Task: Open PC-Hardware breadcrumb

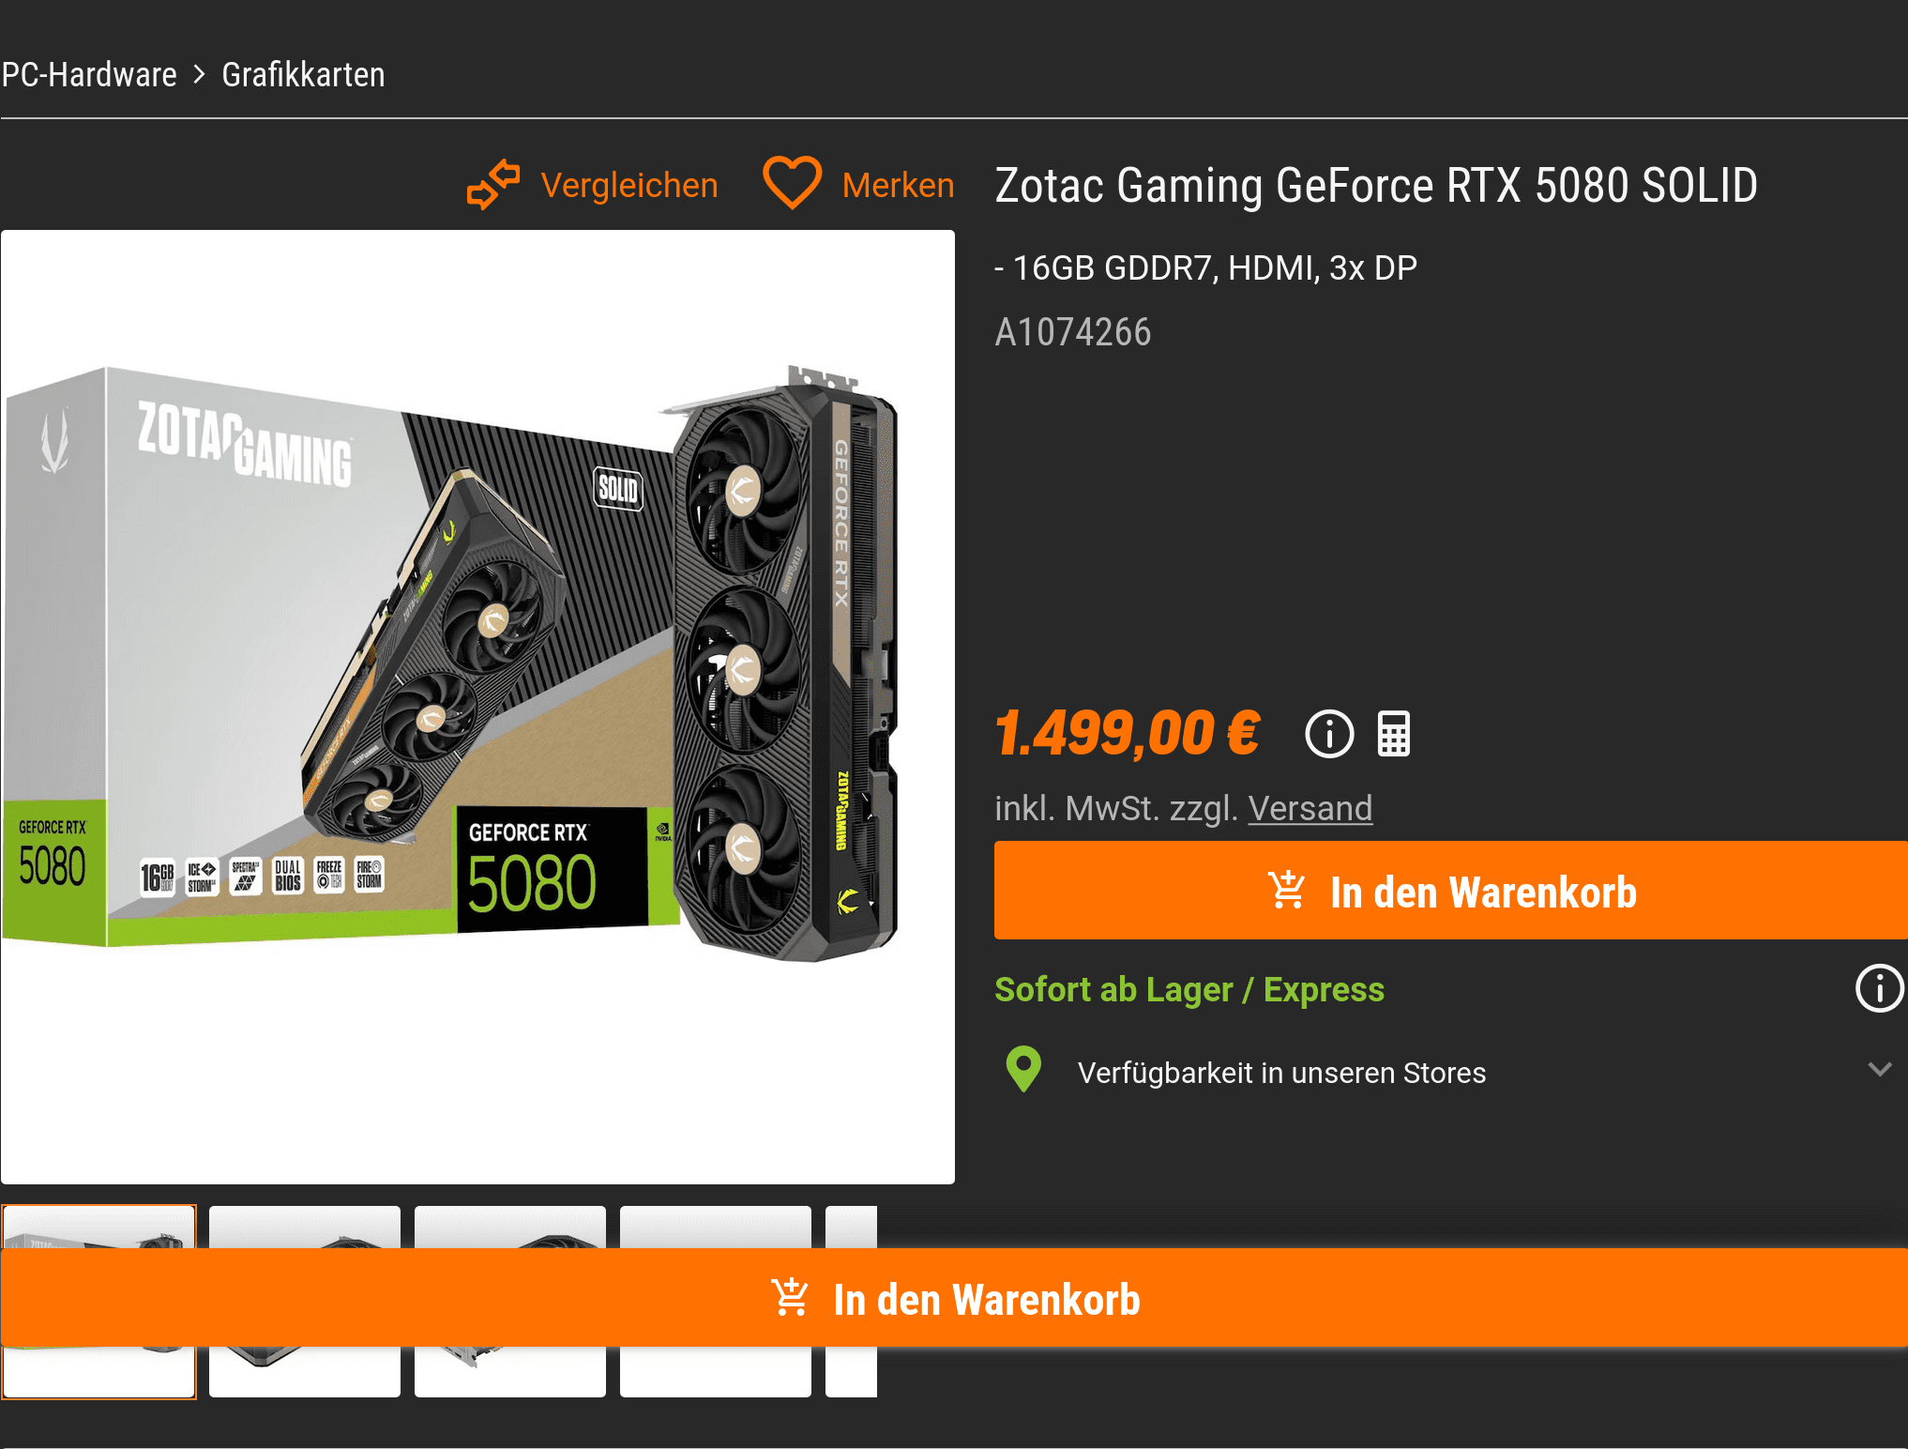Action: pos(89,74)
